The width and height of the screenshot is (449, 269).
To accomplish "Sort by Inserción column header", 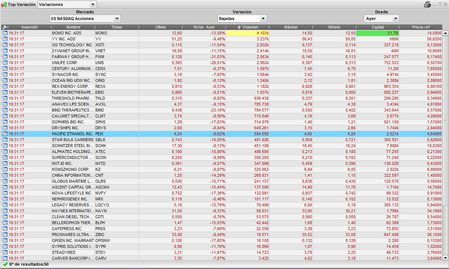I will (x=29, y=27).
